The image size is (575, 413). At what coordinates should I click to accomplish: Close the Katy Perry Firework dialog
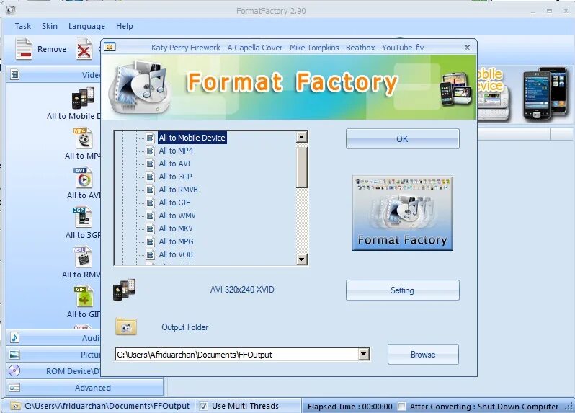pyautogui.click(x=467, y=48)
